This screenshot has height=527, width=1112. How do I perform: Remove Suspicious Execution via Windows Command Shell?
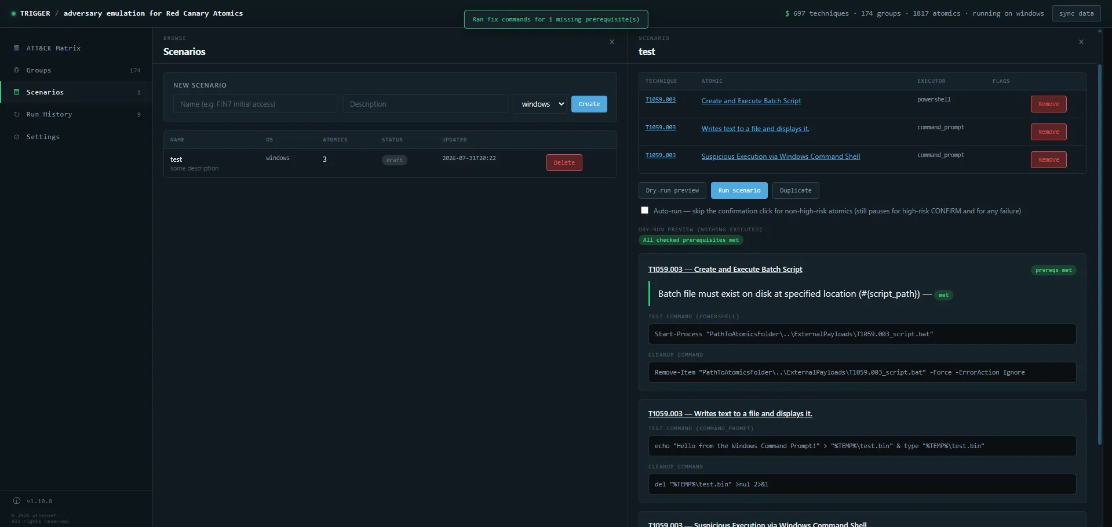click(1049, 159)
